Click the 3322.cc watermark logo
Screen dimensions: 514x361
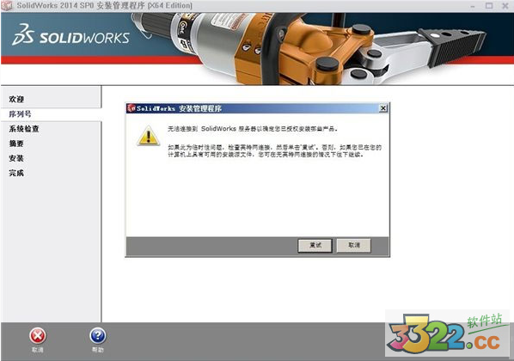pyautogui.click(x=447, y=333)
